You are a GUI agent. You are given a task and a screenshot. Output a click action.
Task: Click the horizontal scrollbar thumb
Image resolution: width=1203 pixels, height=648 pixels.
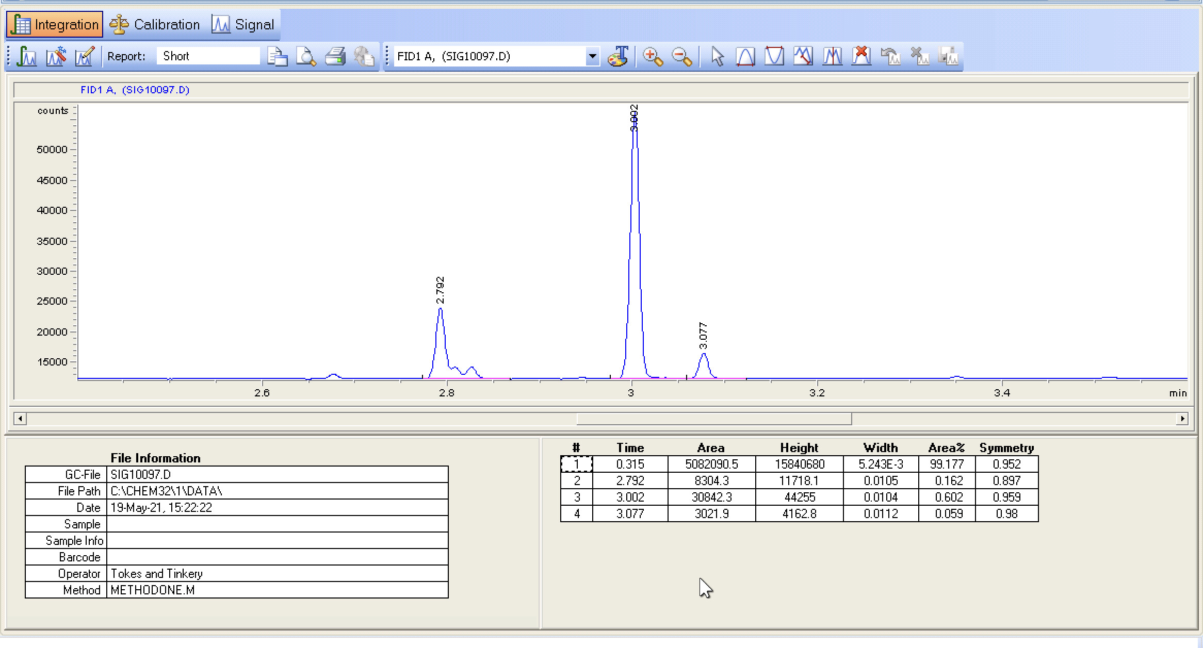(714, 419)
